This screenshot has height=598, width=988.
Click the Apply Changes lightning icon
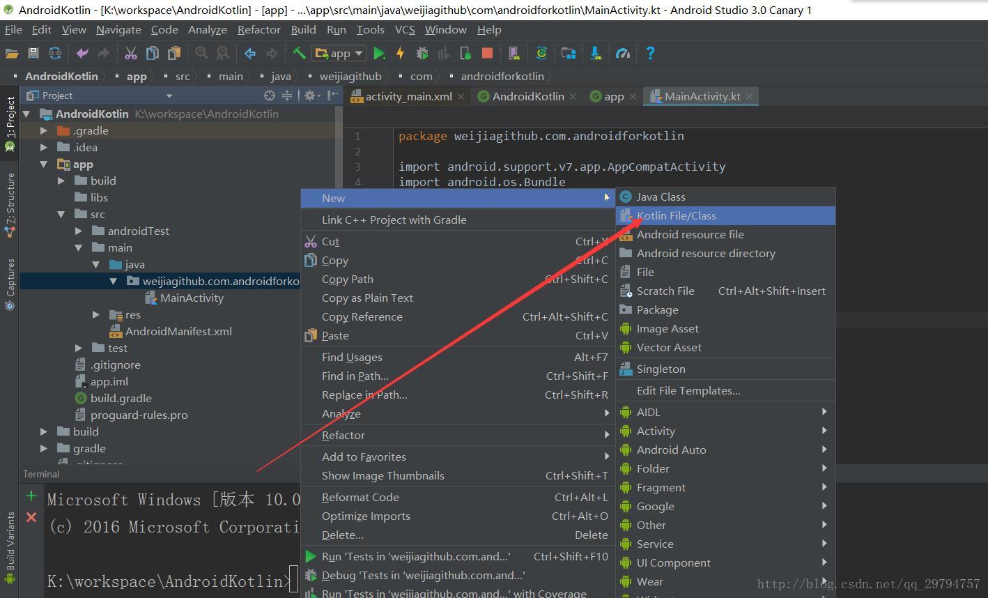pos(400,53)
